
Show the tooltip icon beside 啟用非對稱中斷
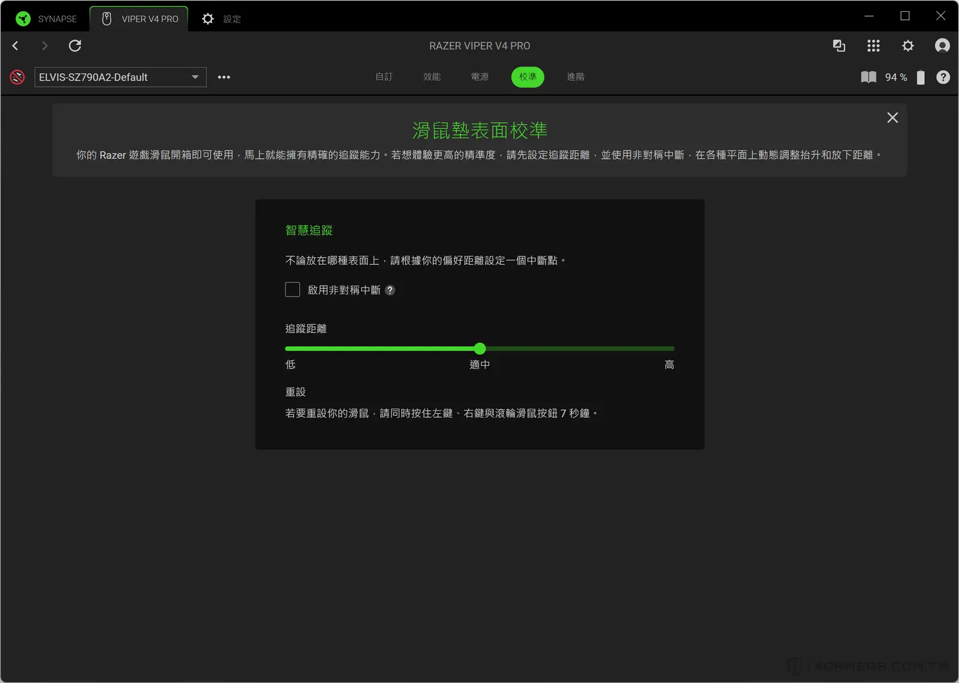(390, 290)
